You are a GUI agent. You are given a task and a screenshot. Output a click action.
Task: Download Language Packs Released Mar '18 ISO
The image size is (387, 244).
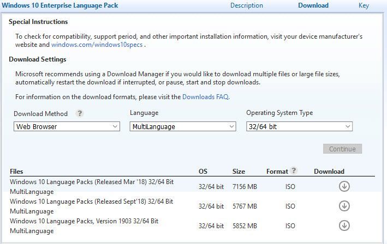pos(344,186)
